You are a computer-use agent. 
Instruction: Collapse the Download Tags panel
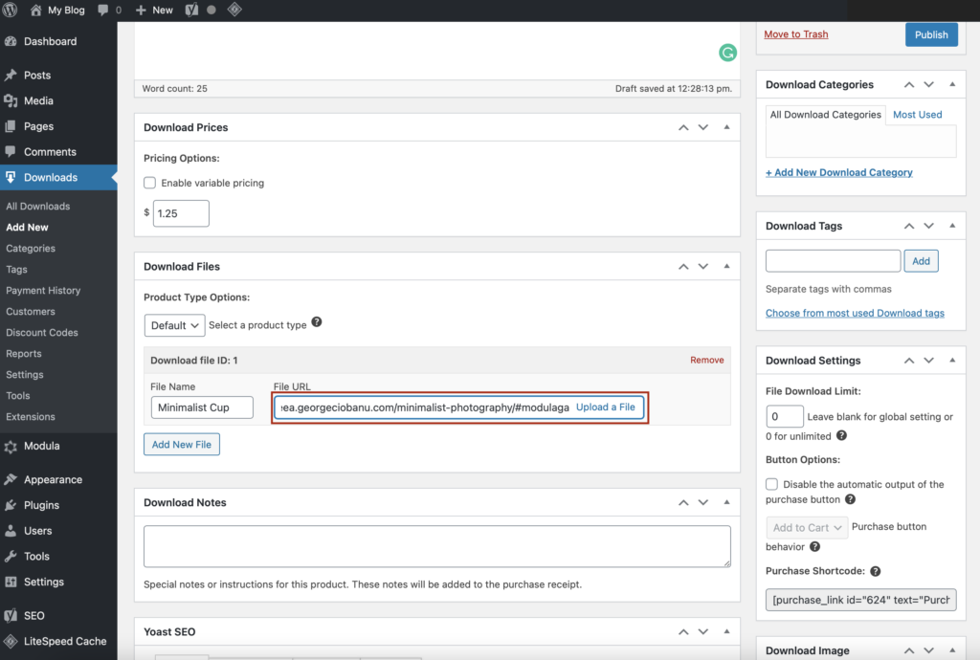point(952,226)
